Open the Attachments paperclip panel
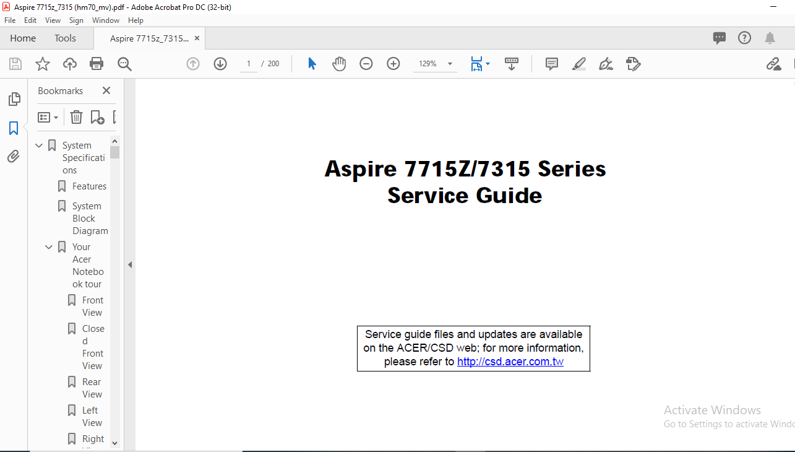Image resolution: width=795 pixels, height=452 pixels. coord(14,157)
